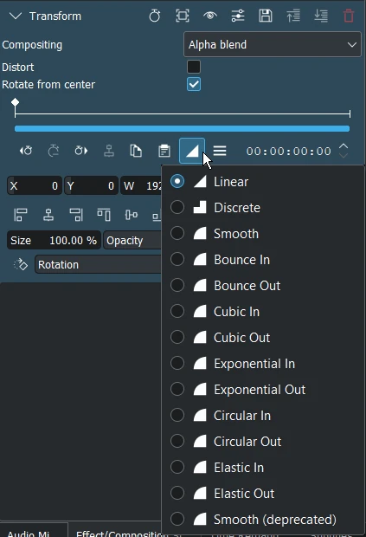Click the Rotation field

pos(98,264)
